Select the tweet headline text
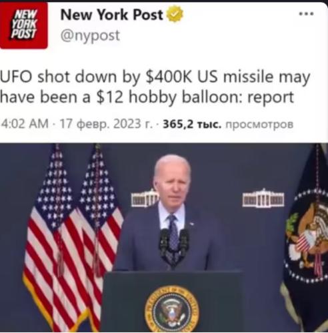 155,87
